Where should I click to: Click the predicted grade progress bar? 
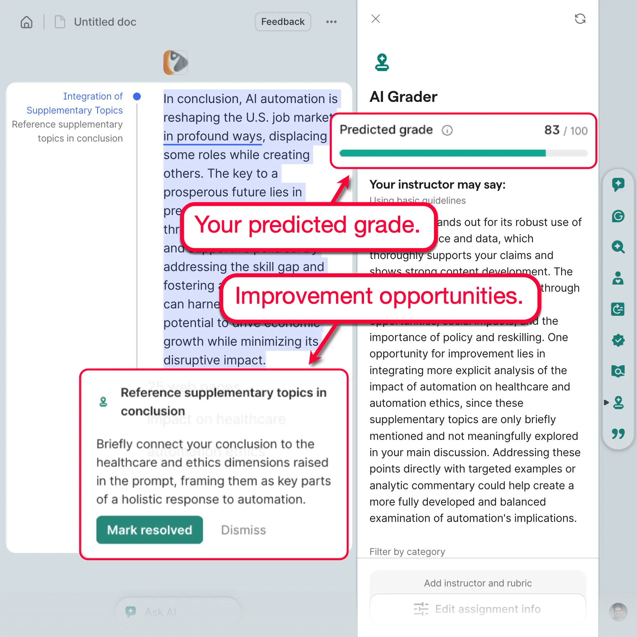click(463, 153)
